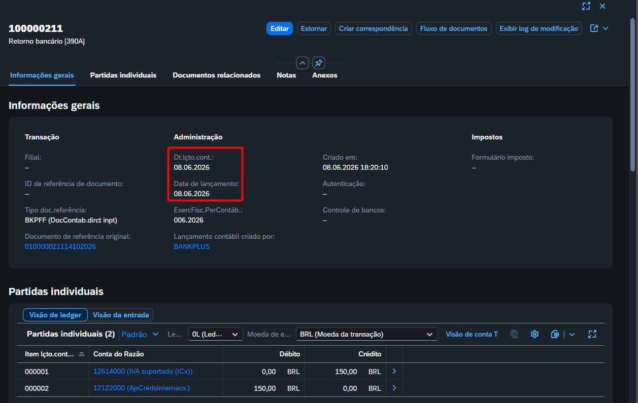Click the Editar button
638x403 pixels.
[x=280, y=28]
